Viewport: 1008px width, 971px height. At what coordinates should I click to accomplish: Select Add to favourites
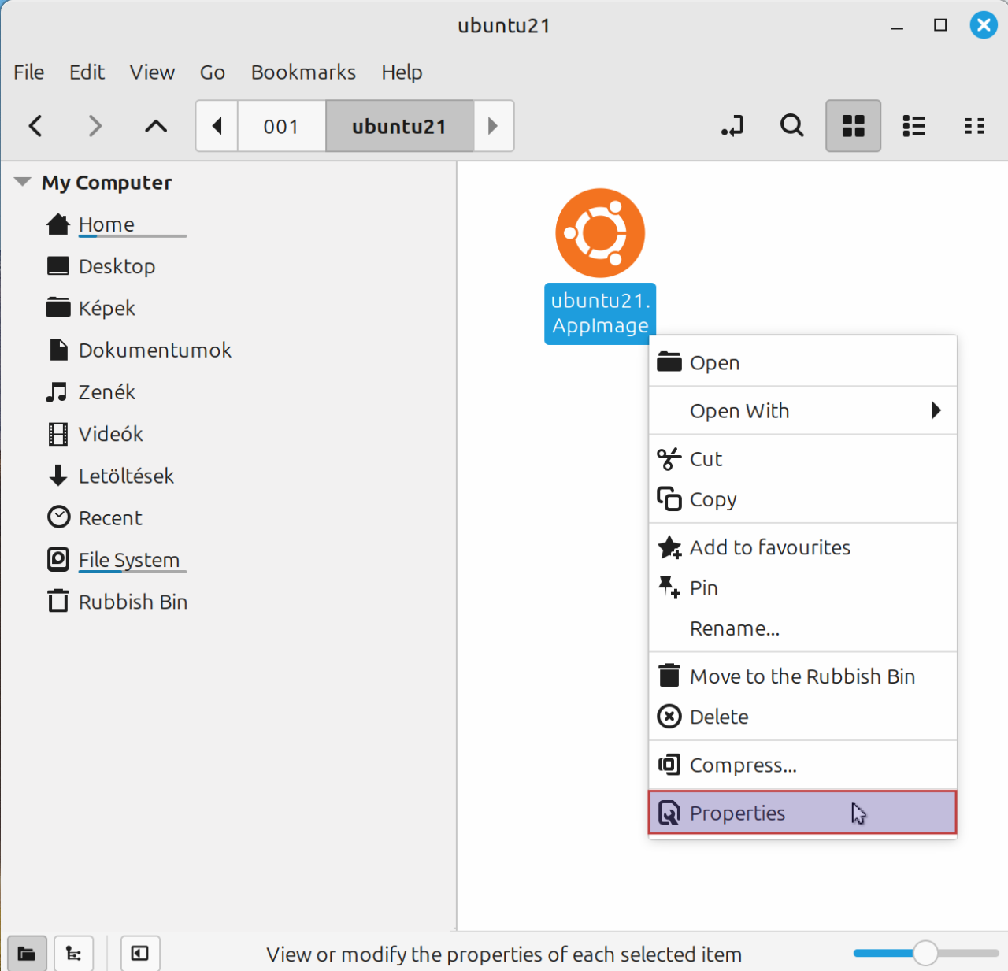click(x=802, y=548)
